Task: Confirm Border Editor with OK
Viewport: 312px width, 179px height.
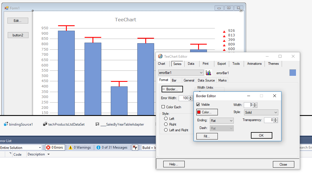Action: tap(261, 136)
